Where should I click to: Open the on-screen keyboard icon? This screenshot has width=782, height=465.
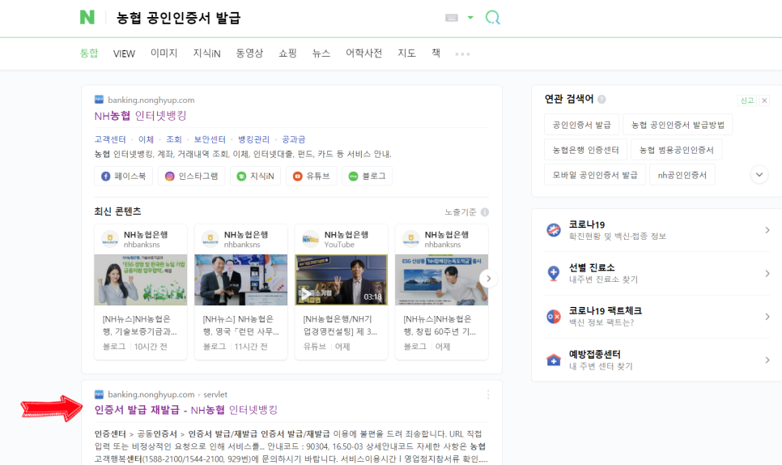(x=452, y=18)
